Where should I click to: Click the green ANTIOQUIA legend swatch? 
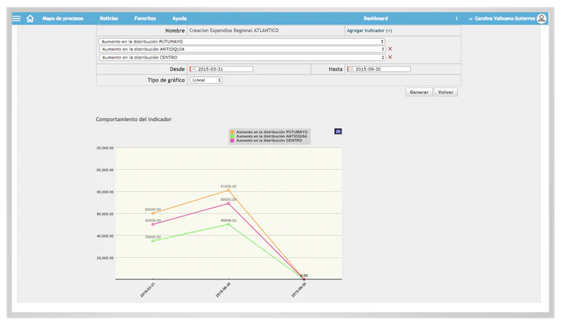click(232, 136)
